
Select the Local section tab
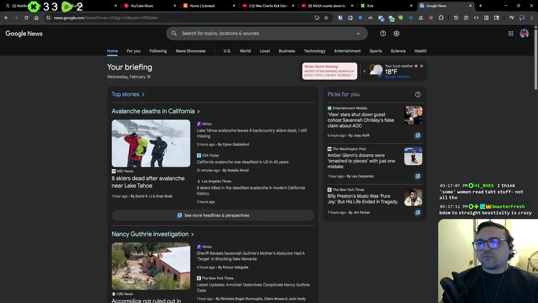coord(264,51)
